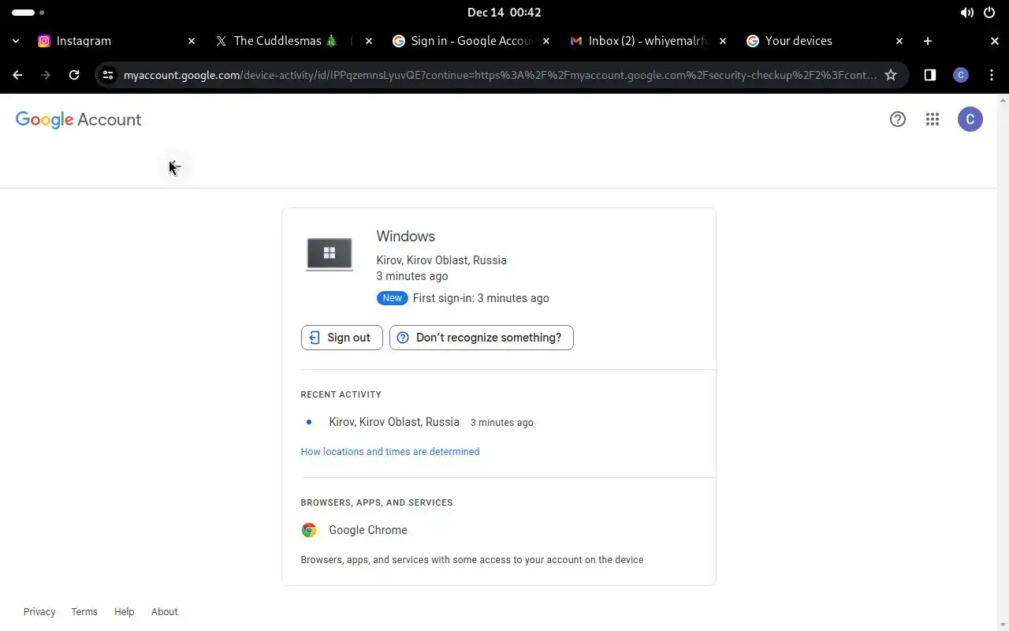1009x631 pixels.
Task: Open the Chrome three-dot menu
Action: [992, 75]
